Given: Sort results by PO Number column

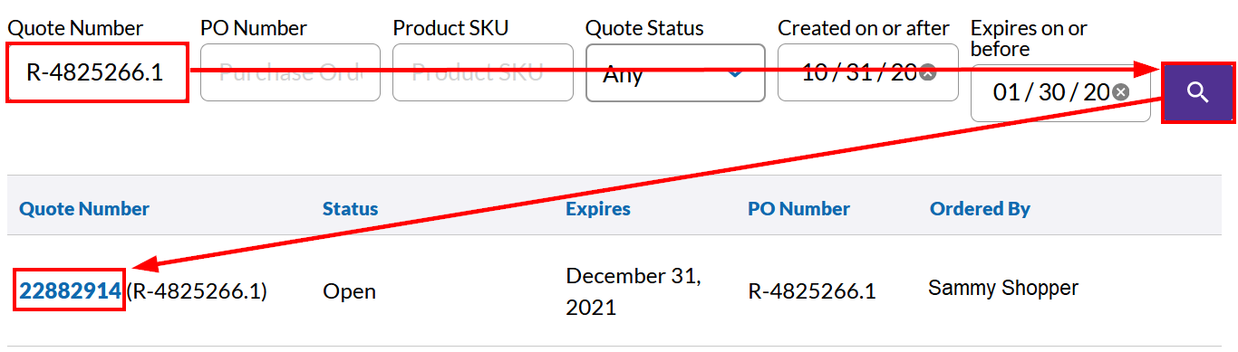Looking at the screenshot, I should pyautogui.click(x=798, y=209).
